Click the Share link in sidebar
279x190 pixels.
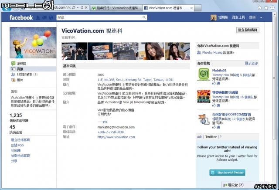coord(14,161)
